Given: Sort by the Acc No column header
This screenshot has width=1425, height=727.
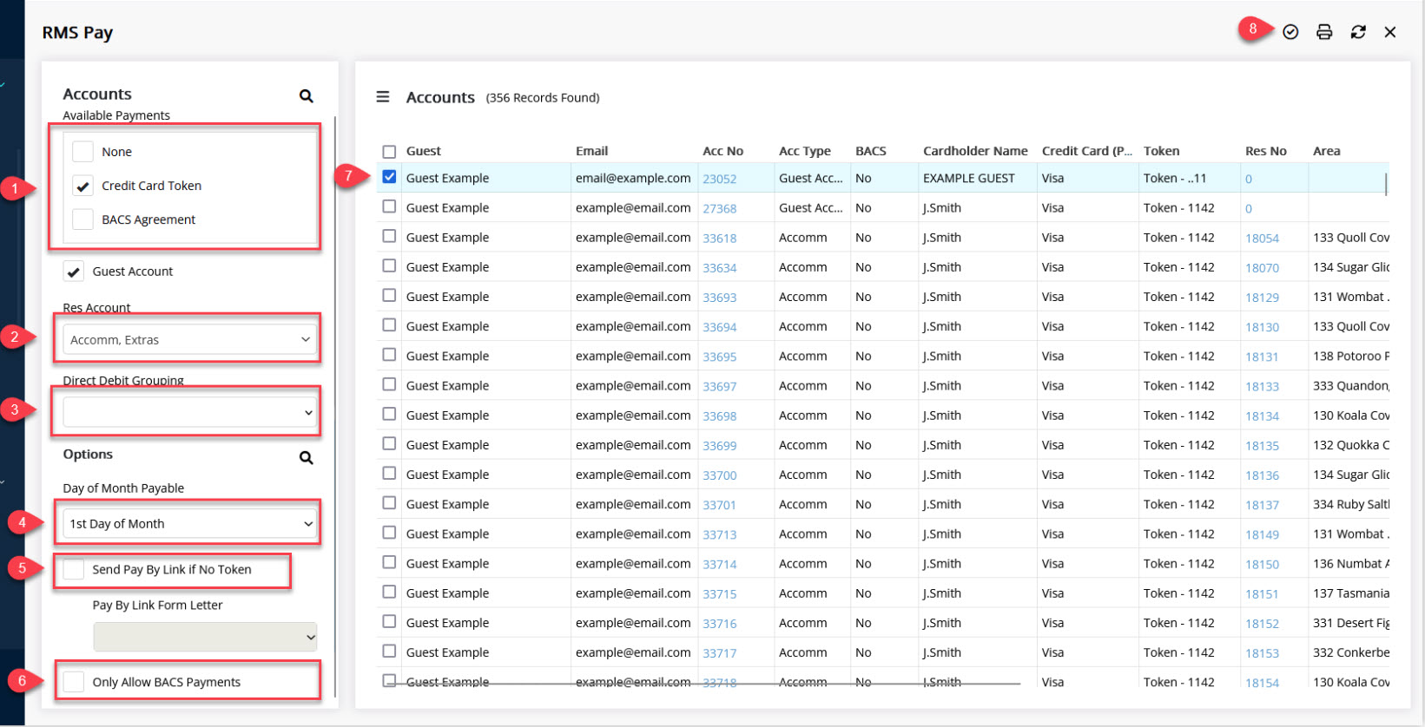Looking at the screenshot, I should coord(722,151).
